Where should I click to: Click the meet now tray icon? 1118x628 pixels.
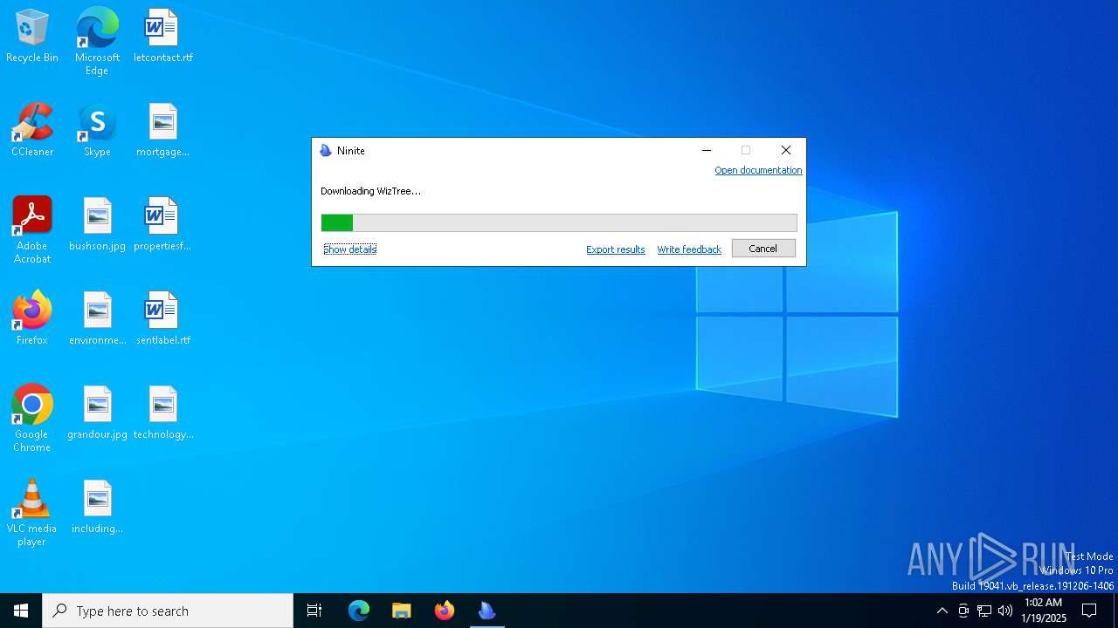(963, 611)
